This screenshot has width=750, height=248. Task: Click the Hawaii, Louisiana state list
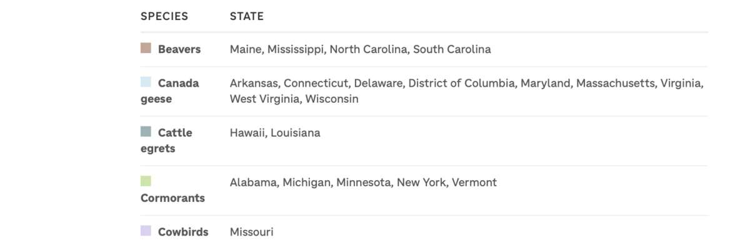(x=275, y=133)
